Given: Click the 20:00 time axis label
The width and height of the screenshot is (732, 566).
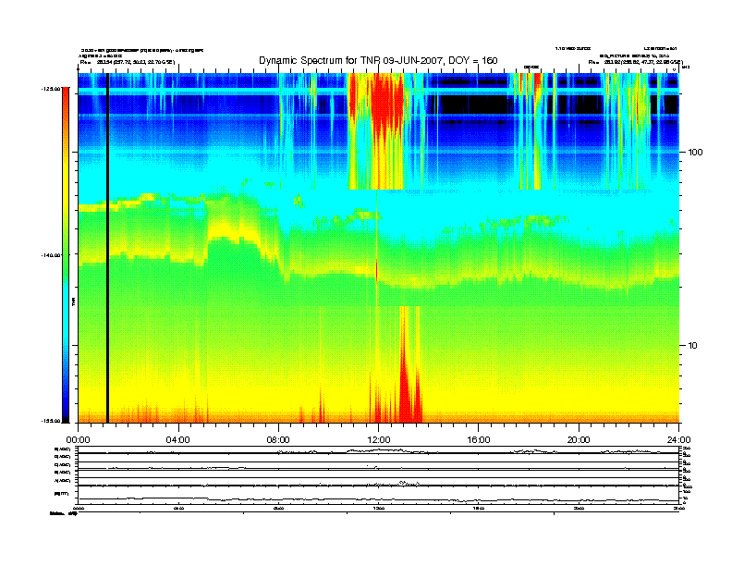Looking at the screenshot, I should coord(579,440).
